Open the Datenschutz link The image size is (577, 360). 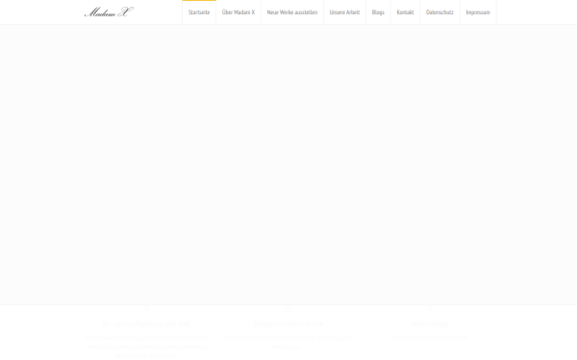(x=439, y=12)
